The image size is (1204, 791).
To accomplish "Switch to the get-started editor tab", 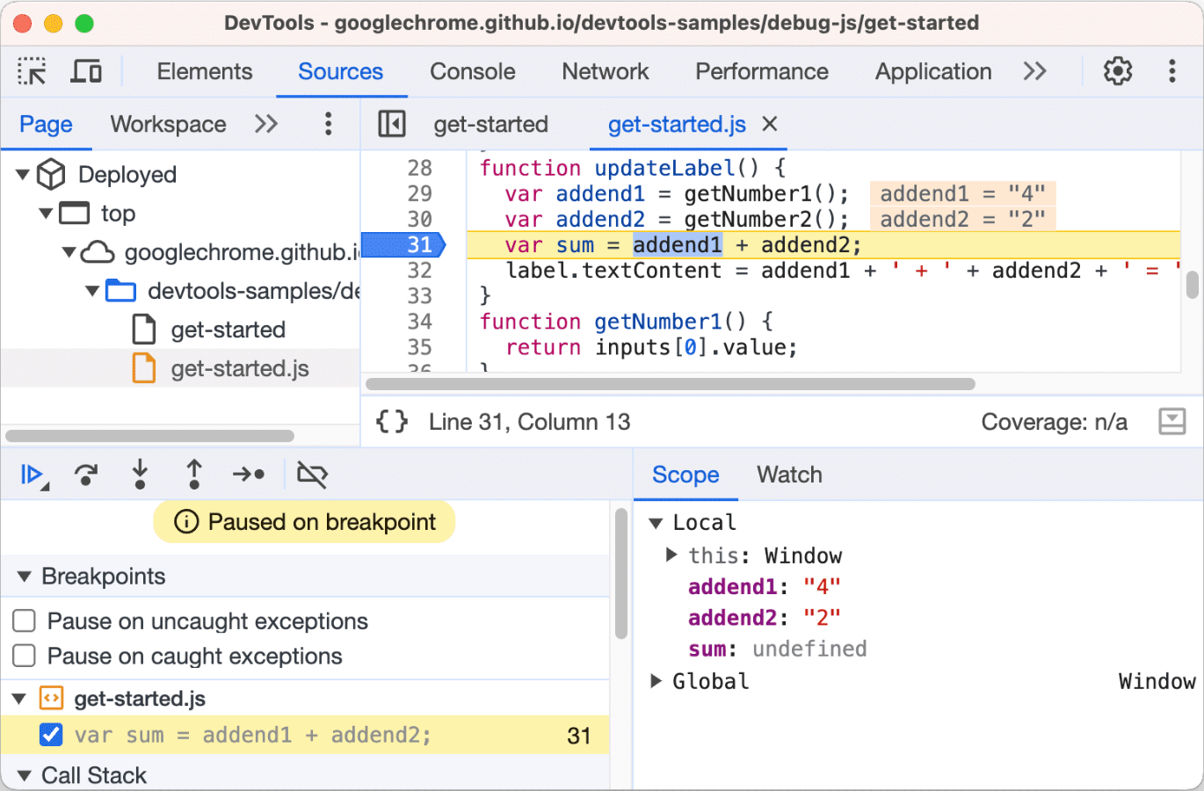I will 490,124.
